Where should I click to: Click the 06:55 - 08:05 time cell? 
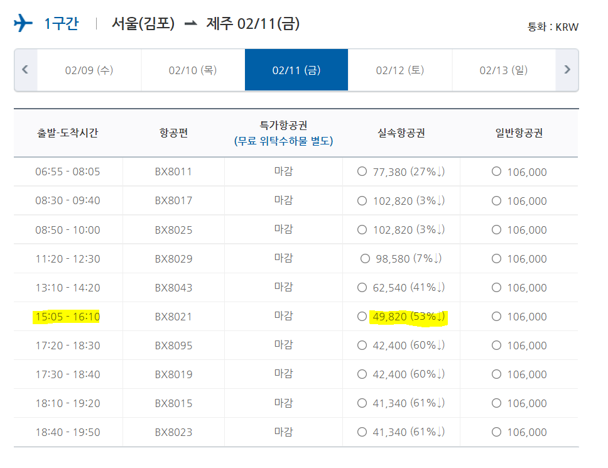68,171
